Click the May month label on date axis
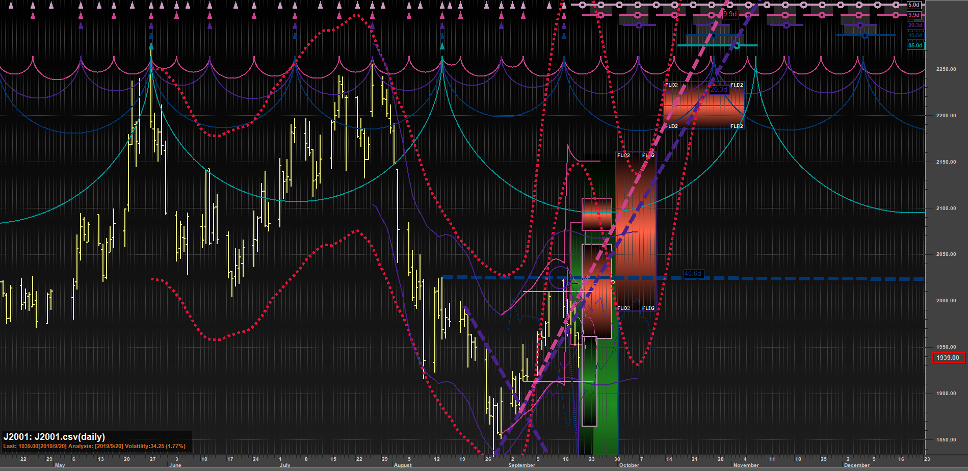 60,465
